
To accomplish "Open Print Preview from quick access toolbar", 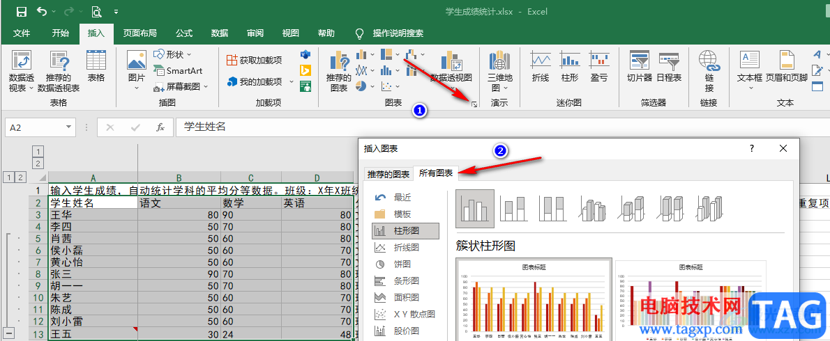I will [x=97, y=11].
